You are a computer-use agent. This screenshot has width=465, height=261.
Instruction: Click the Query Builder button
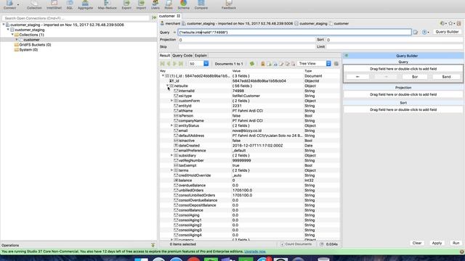click(x=447, y=32)
